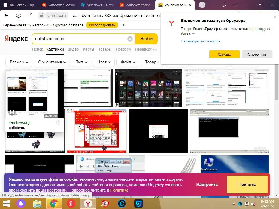Dismiss the import settings bar
This screenshot has height=209, width=279.
pos(123,25)
